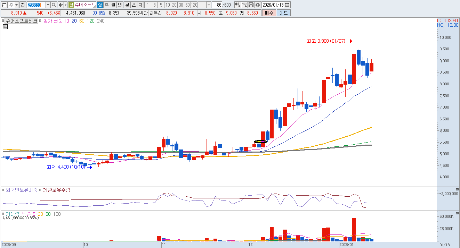
Task: Click the add candle indicator icon
Action: tap(237, 5)
